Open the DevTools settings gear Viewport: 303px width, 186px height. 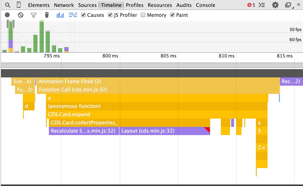click(275, 5)
